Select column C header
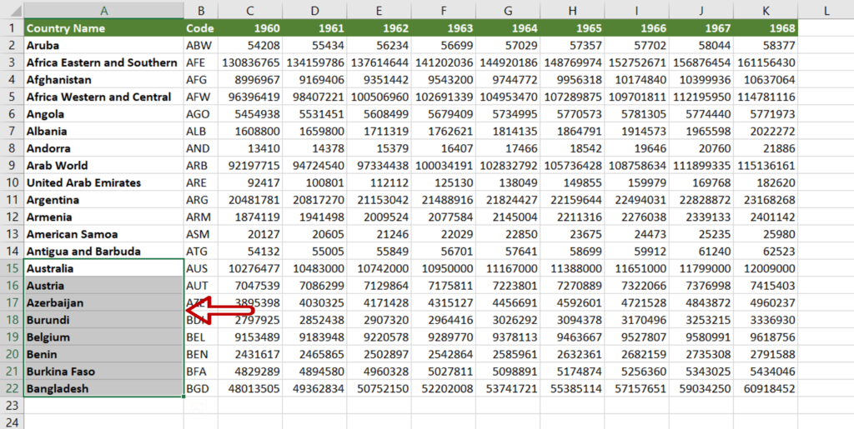 250,10
